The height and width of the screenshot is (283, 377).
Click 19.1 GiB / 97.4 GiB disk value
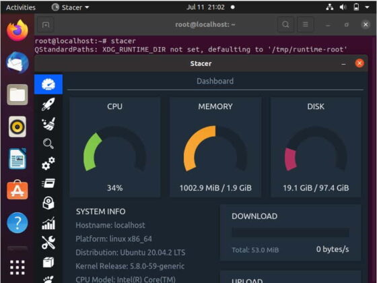pyautogui.click(x=316, y=188)
